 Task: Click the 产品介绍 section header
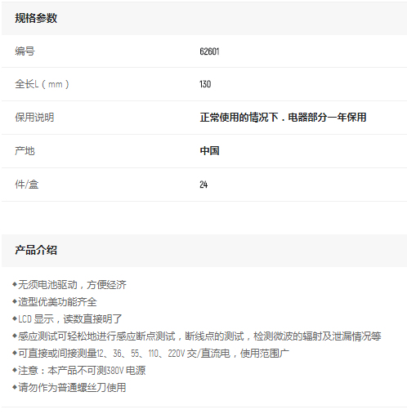click(x=36, y=250)
